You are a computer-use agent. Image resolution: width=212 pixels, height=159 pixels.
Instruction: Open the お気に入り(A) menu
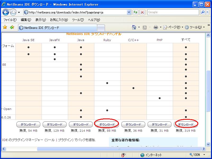(x=59, y=20)
